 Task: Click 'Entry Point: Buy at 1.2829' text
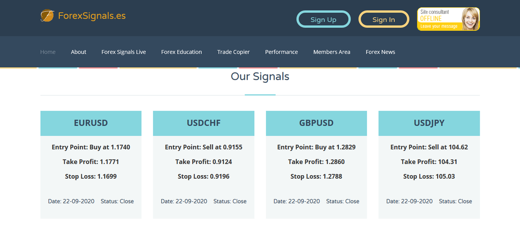[x=316, y=147]
